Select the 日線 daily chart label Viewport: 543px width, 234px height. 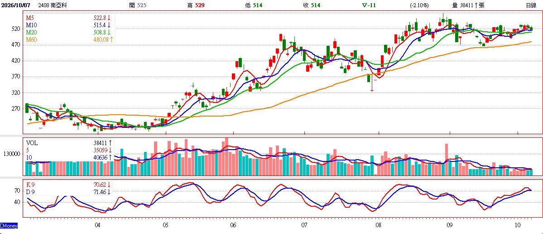click(x=531, y=5)
